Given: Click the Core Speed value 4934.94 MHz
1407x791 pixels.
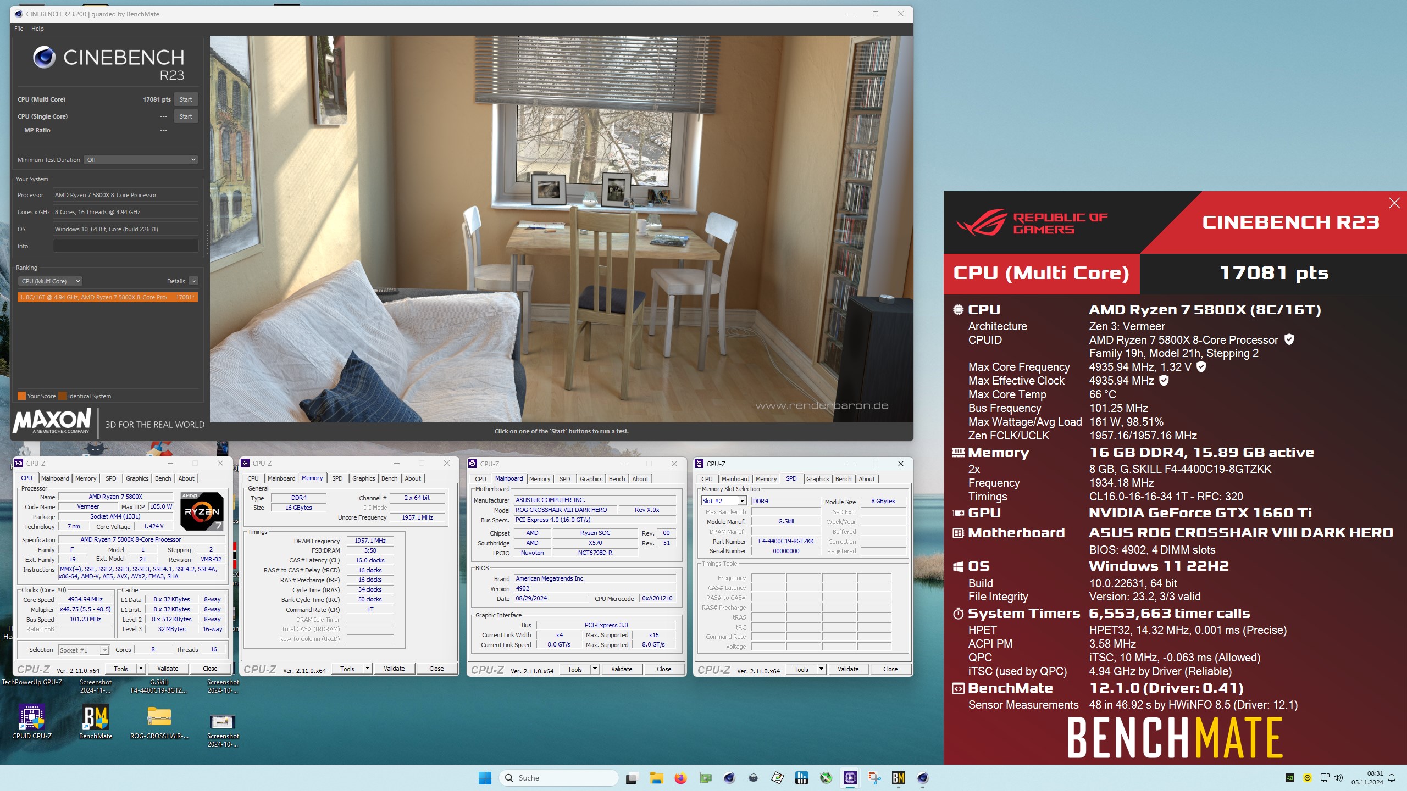Looking at the screenshot, I should point(85,600).
